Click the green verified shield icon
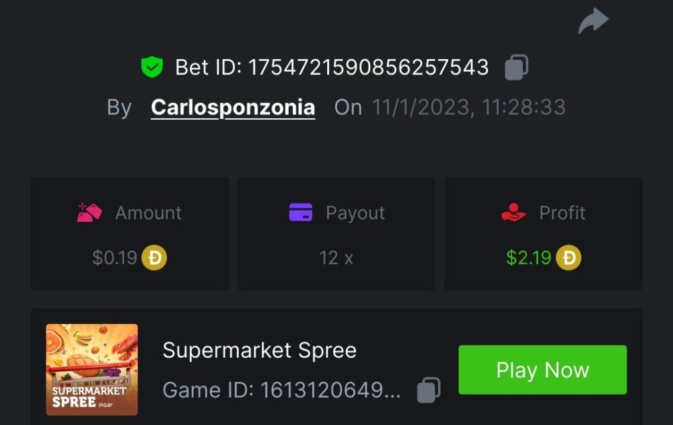 coord(152,67)
